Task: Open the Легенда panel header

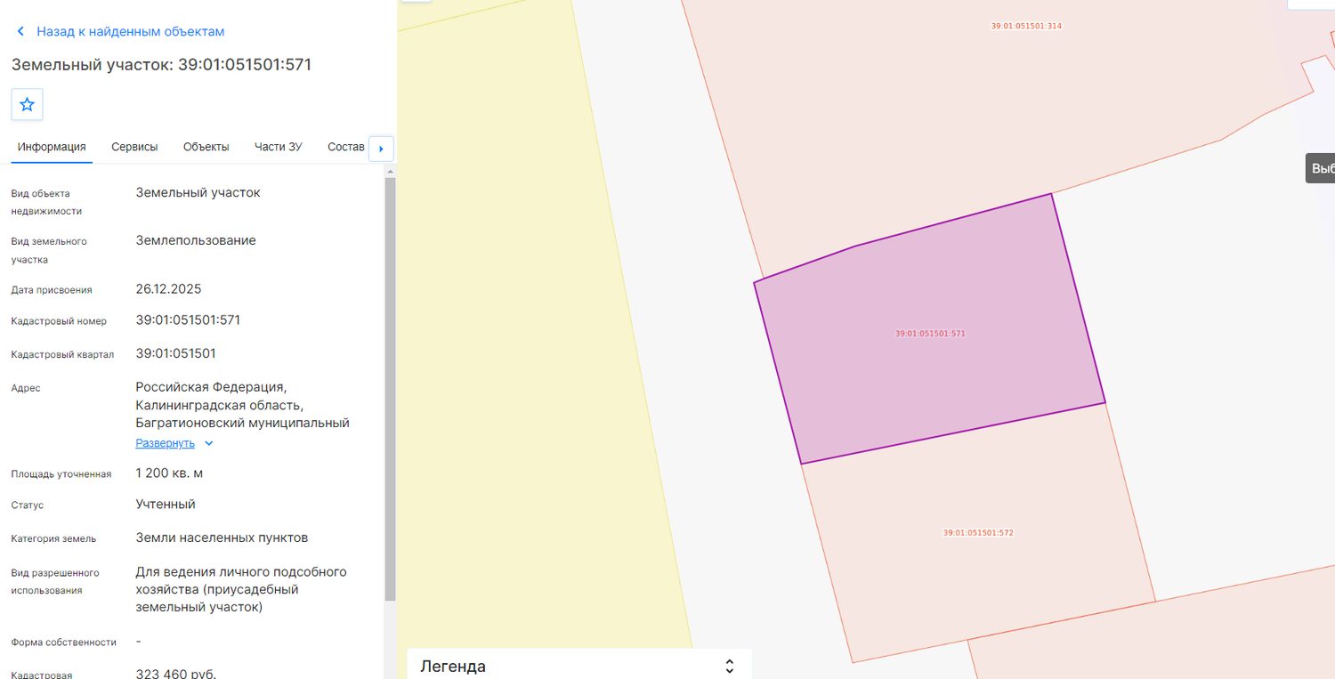Action: (579, 665)
